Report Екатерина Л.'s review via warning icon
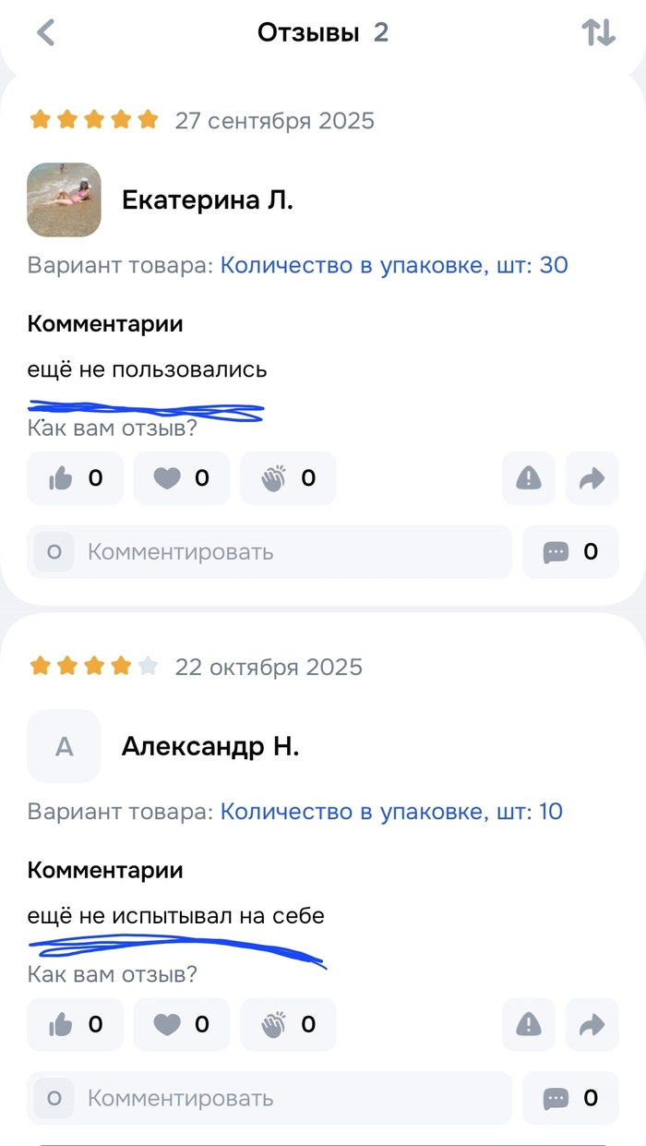The image size is (646, 1146). (x=529, y=478)
